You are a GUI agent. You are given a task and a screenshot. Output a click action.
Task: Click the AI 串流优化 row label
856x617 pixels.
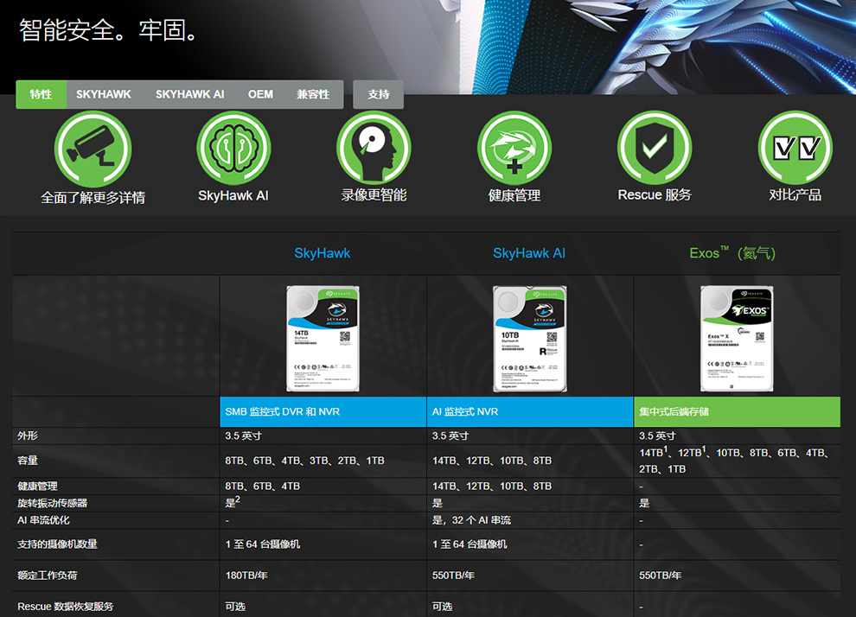pyautogui.click(x=44, y=520)
